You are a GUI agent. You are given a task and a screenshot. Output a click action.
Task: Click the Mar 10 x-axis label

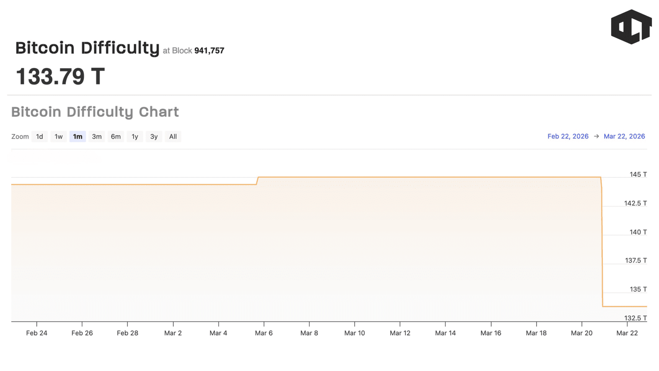[x=355, y=333]
